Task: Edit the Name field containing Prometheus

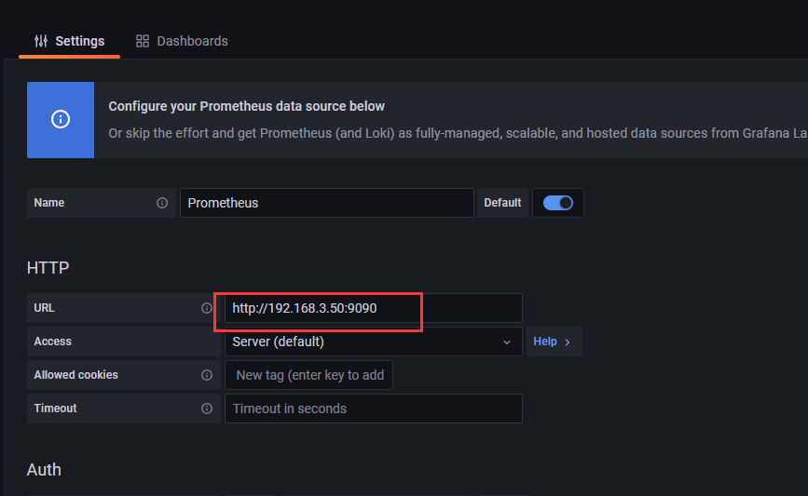Action: tap(327, 203)
